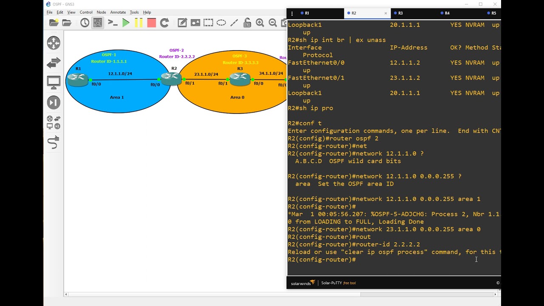
Task: Select Router ID-3.3.3.3 label
Action: click(x=241, y=63)
